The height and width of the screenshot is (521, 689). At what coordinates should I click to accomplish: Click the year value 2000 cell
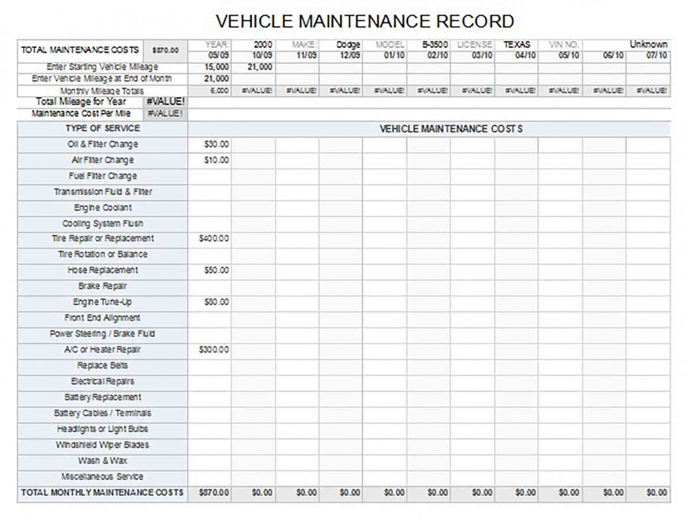tap(253, 44)
